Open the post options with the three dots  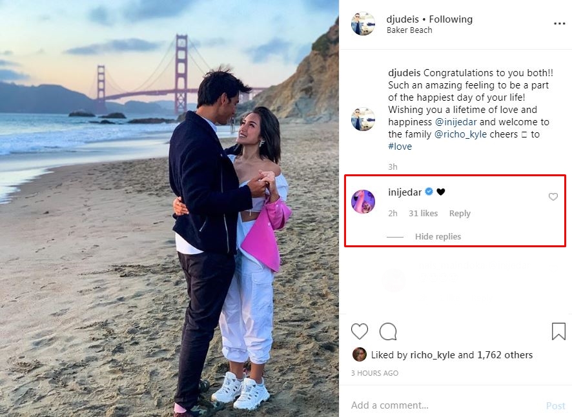pyautogui.click(x=560, y=23)
